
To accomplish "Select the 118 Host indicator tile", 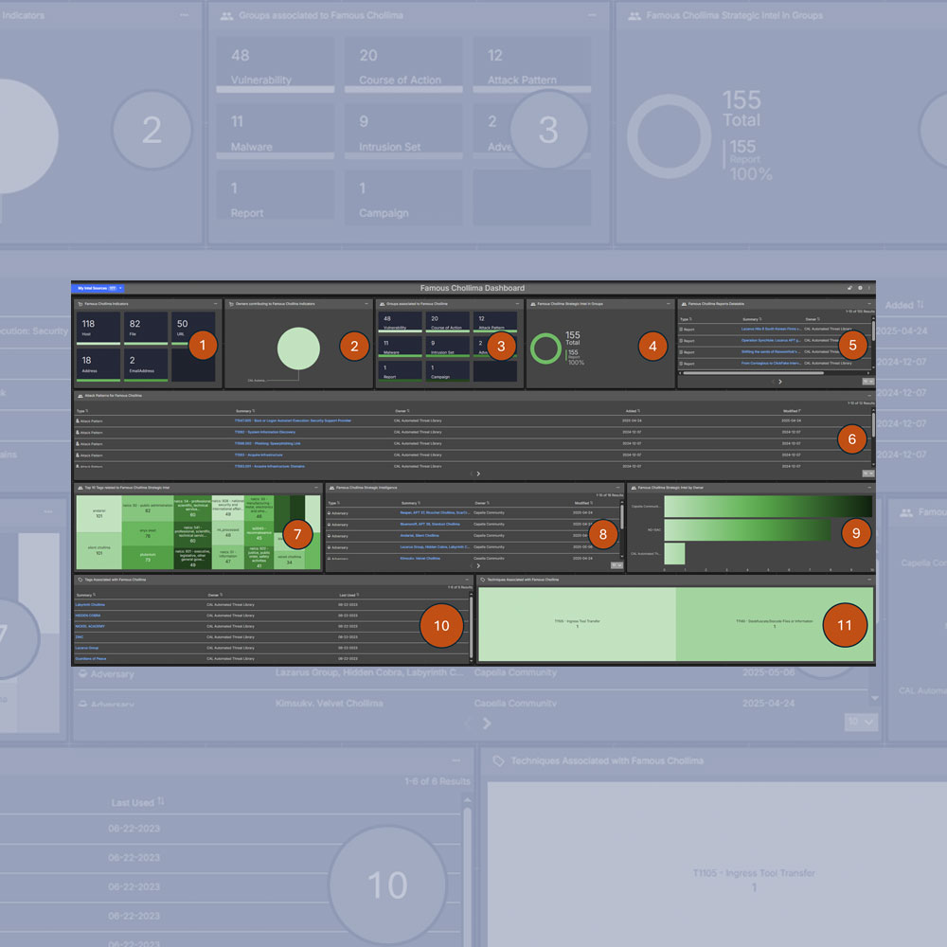I will click(x=98, y=328).
